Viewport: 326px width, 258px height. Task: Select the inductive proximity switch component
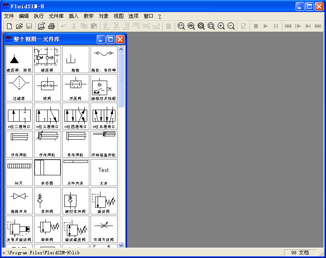[104, 88]
